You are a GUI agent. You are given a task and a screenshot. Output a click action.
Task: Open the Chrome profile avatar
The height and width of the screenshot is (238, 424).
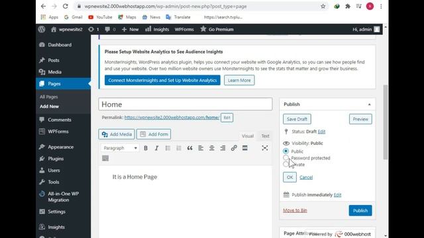[x=370, y=6]
